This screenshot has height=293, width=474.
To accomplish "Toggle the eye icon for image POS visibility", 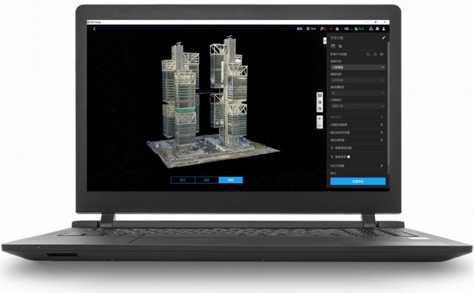I will click(382, 55).
